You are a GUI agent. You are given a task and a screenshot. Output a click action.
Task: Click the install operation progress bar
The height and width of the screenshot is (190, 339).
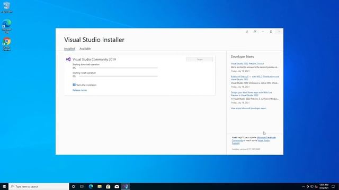118,76
